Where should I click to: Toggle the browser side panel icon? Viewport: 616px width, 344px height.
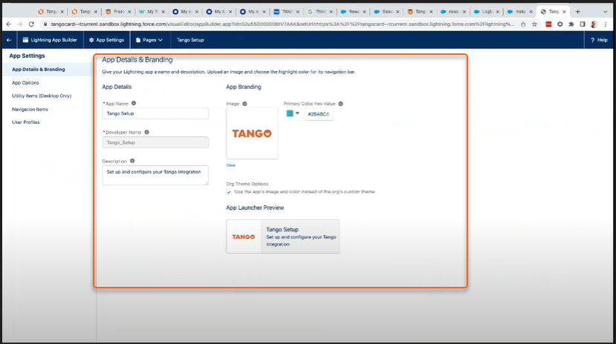[583, 24]
